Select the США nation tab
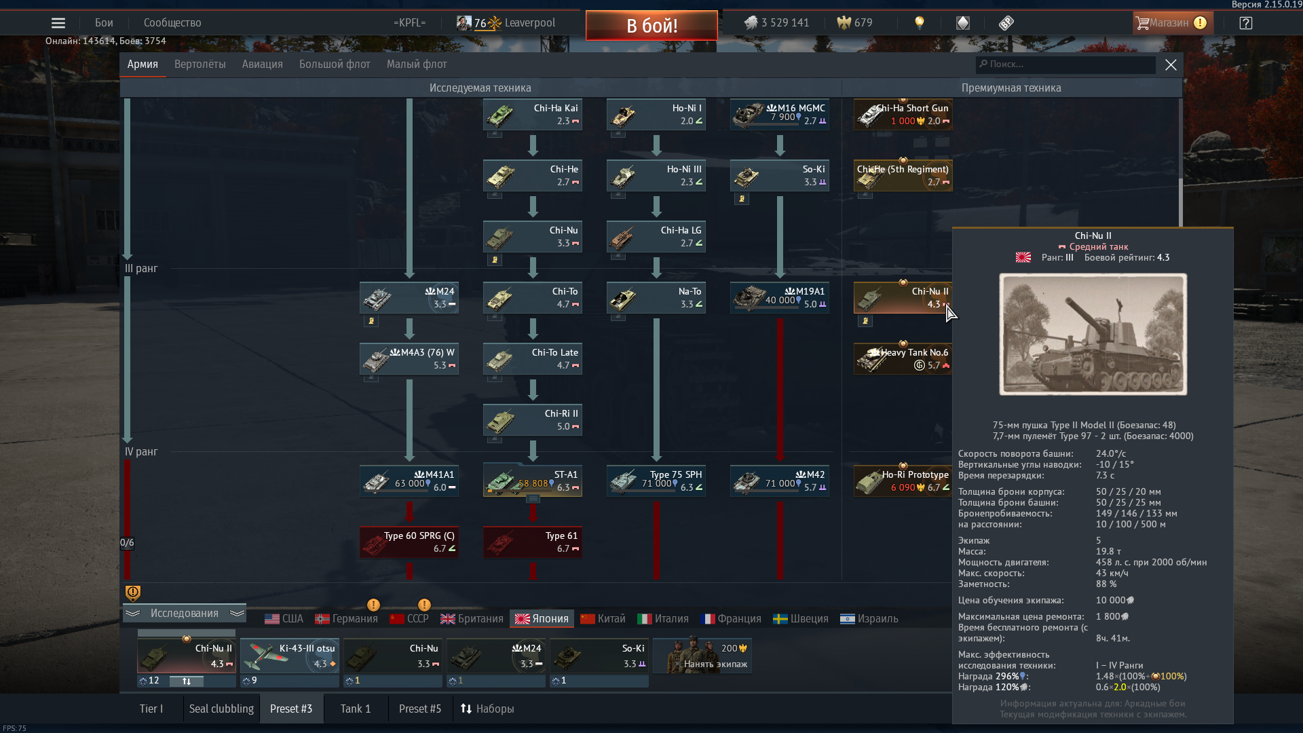The image size is (1303, 733). coord(284,619)
